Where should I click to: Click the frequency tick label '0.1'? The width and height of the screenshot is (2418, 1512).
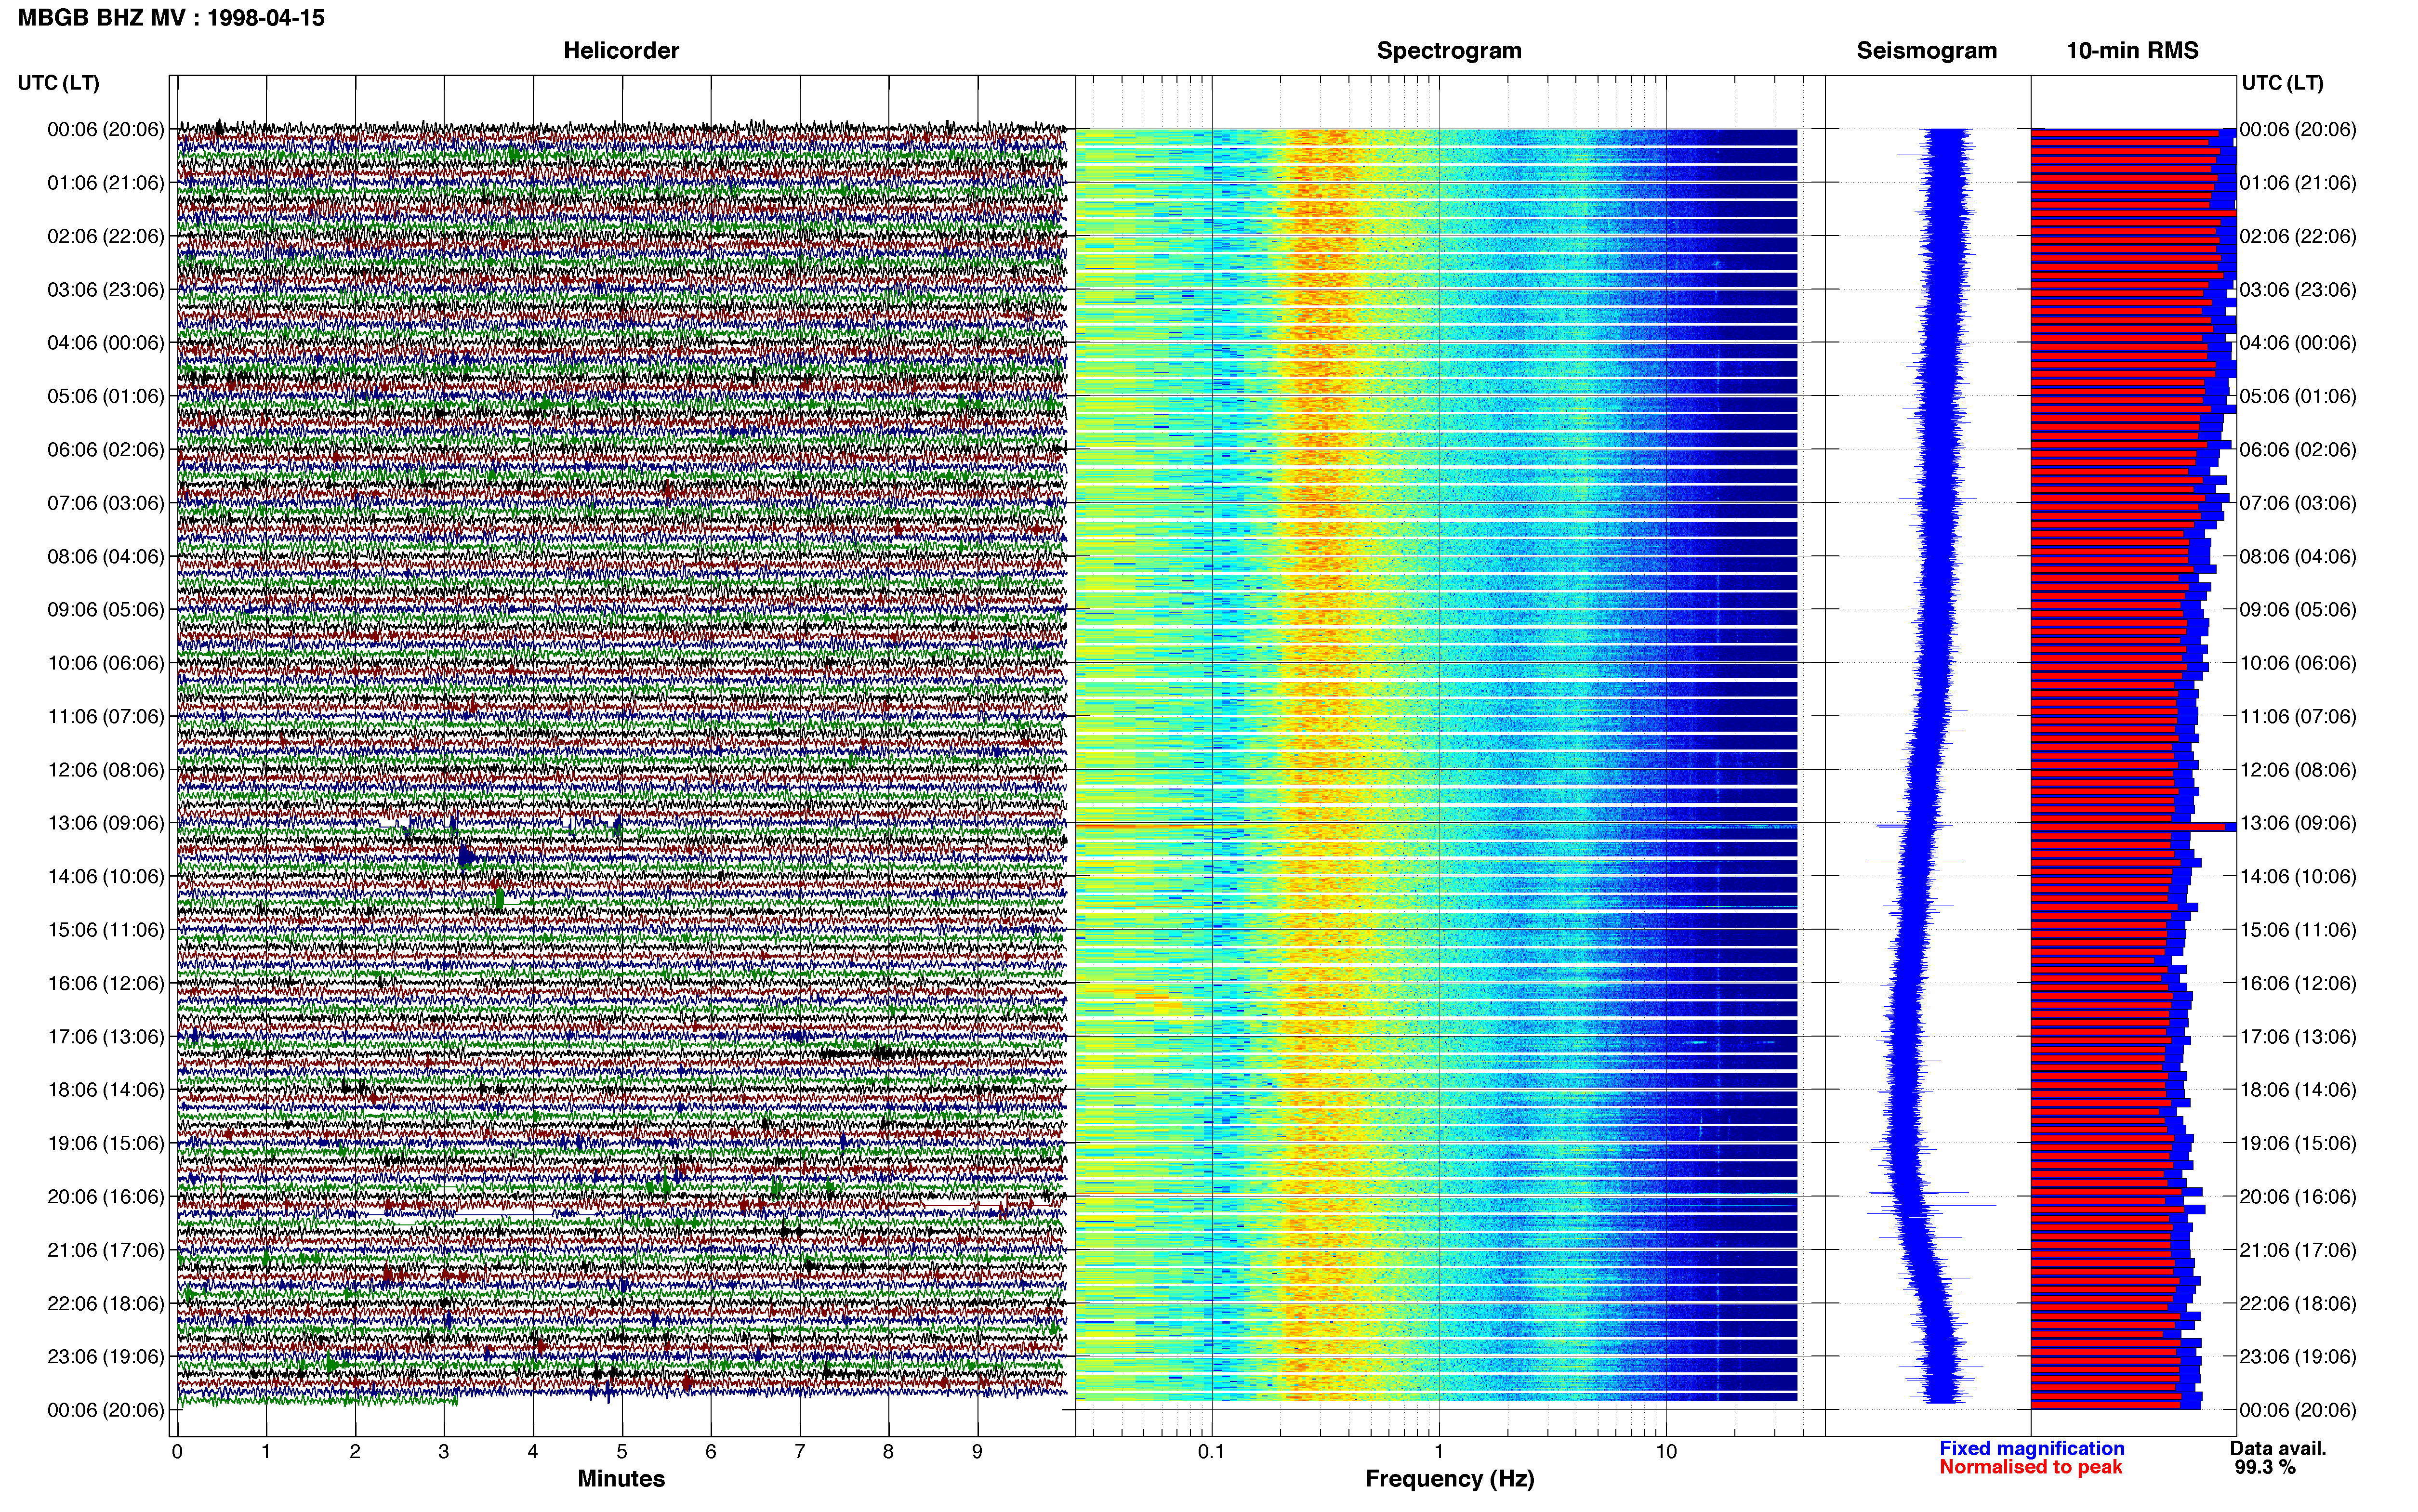(x=1211, y=1452)
